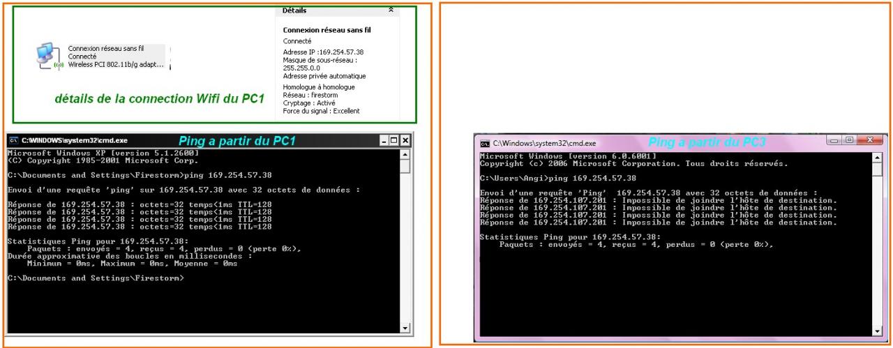Click the 'Cryptage : Activé' line
Image resolution: width=893 pixels, height=348 pixels.
[308, 103]
